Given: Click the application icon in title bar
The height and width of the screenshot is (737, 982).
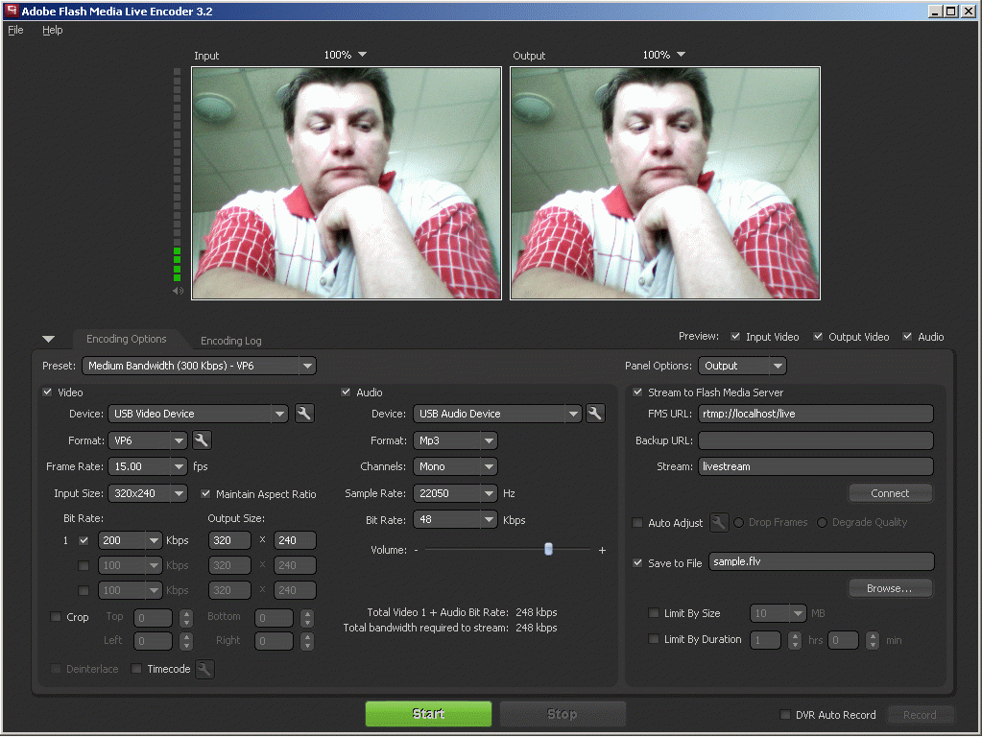Looking at the screenshot, I should (12, 11).
